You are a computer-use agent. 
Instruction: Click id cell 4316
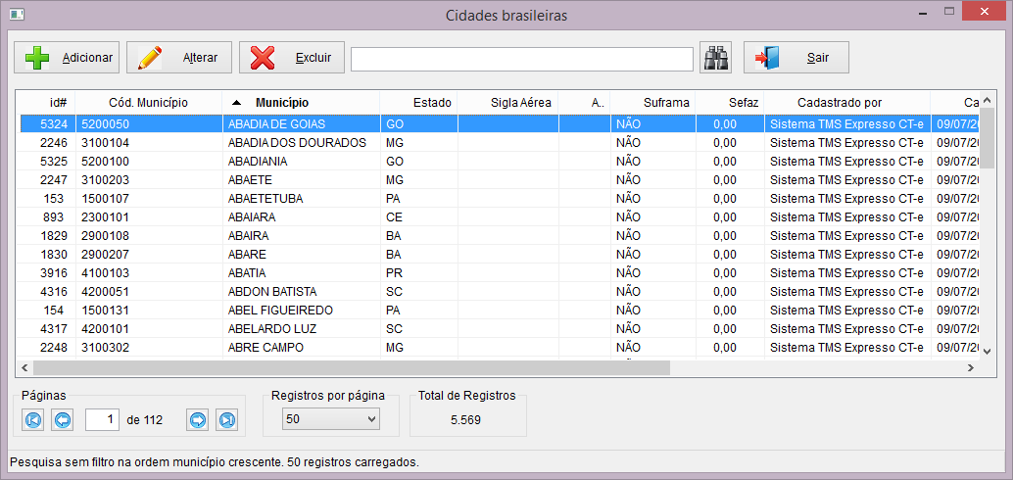tap(54, 292)
